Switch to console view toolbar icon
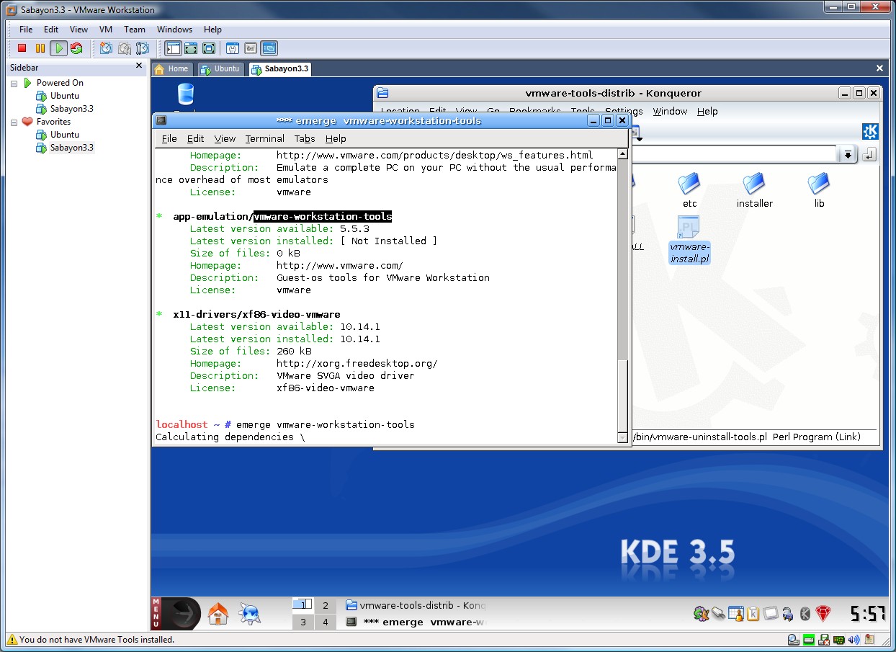The image size is (896, 652). (x=269, y=48)
